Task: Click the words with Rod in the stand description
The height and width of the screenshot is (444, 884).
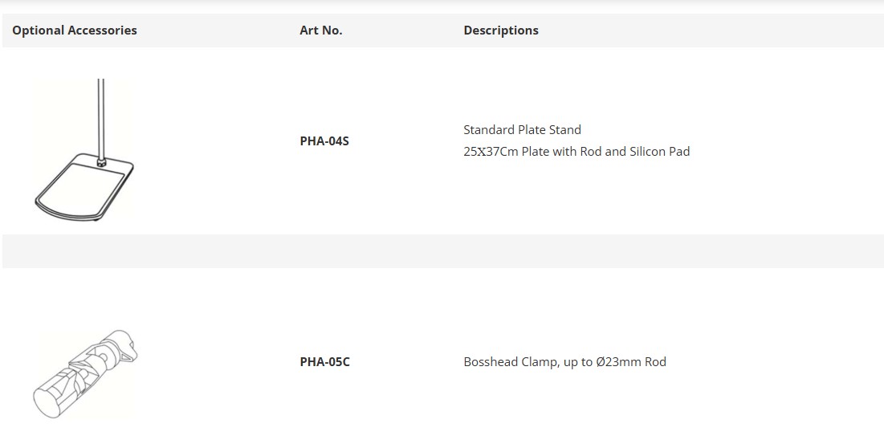Action: click(576, 152)
